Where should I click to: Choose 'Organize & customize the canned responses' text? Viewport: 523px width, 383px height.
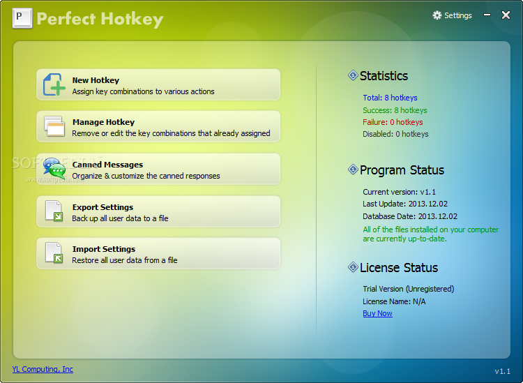[x=146, y=176]
